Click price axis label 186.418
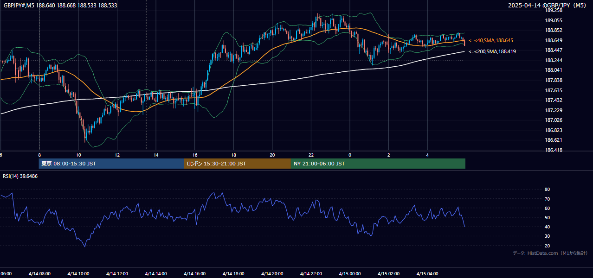The image size is (593, 278). click(554, 150)
